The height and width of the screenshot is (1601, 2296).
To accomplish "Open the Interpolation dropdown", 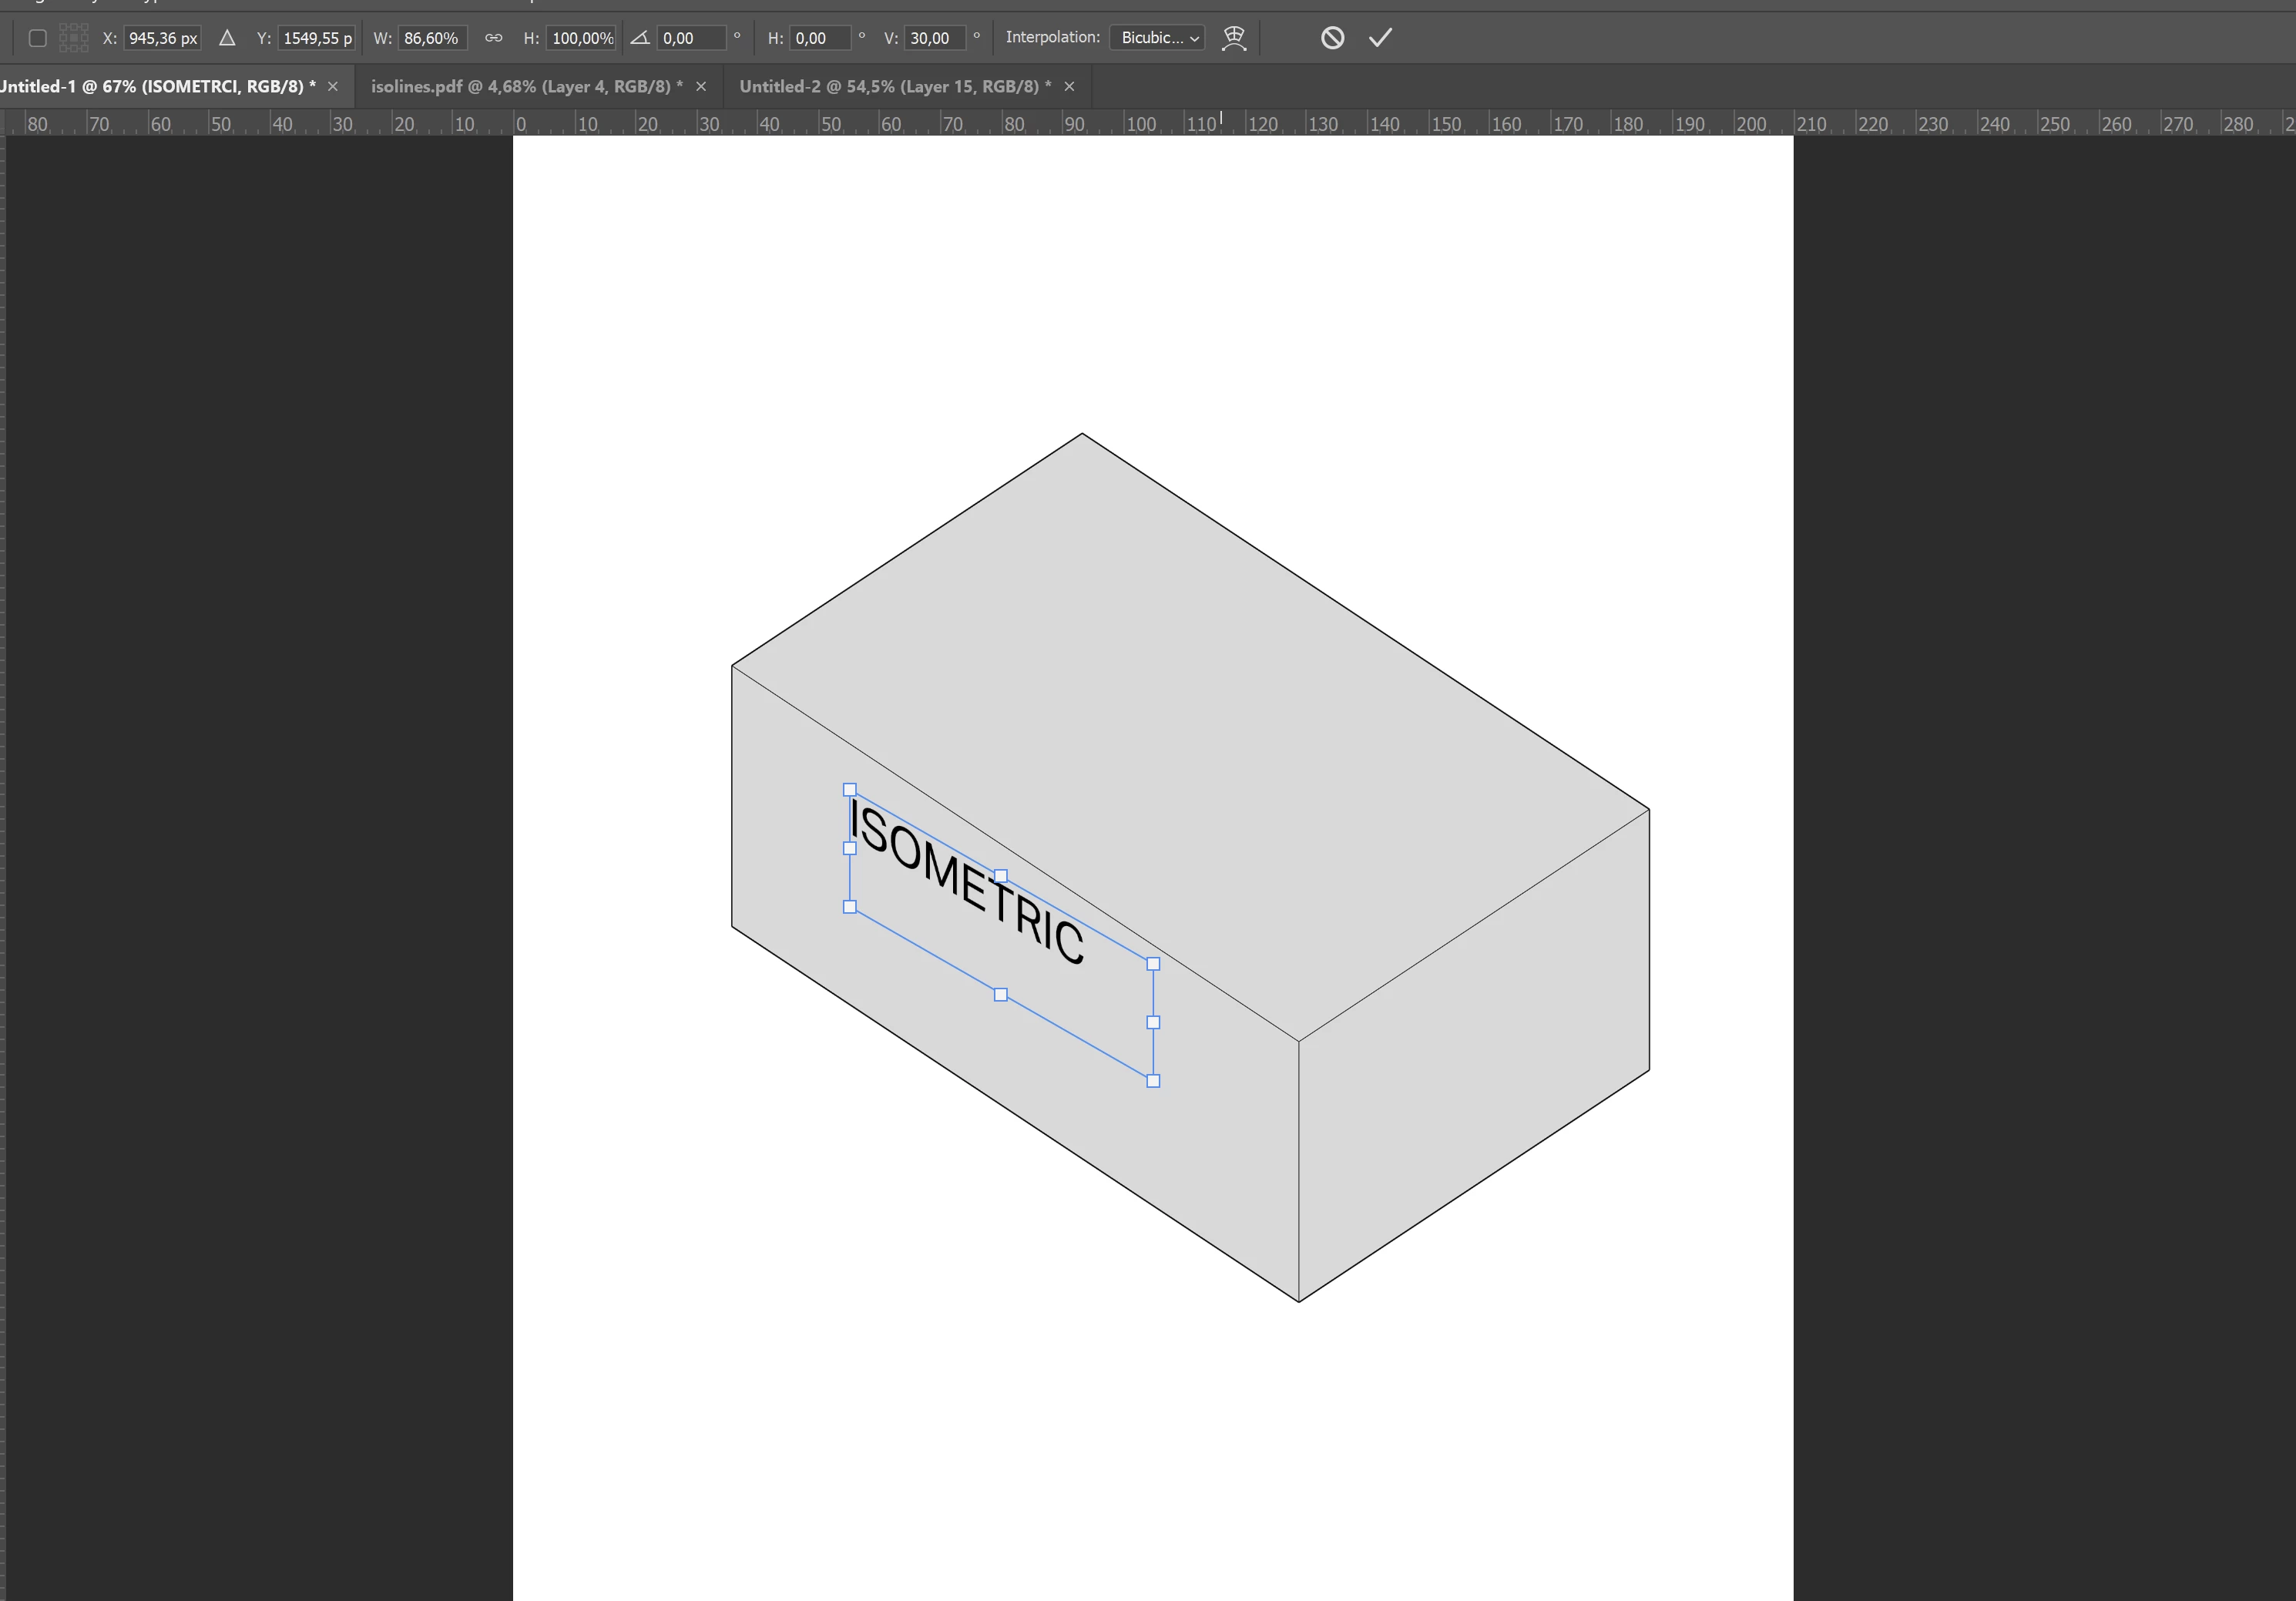I will coord(1157,38).
